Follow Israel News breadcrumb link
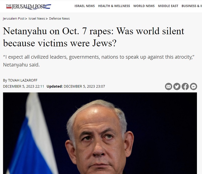Screen dimensions: 202x174 coord(37,19)
